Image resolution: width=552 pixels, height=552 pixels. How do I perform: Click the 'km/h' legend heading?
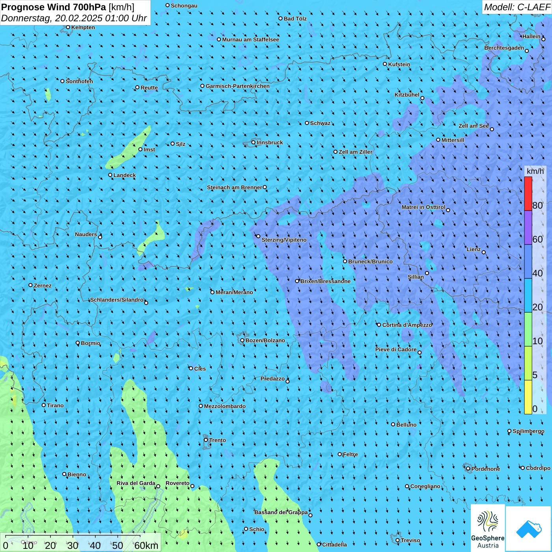(535, 171)
